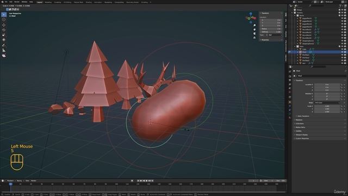Open the outliner filter funnel icon
This screenshot has height=196, width=348.
[340, 5]
